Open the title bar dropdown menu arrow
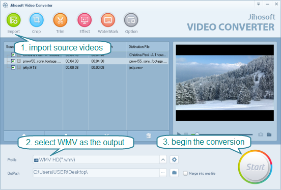The width and height of the screenshot is (281, 190). tap(259, 4)
